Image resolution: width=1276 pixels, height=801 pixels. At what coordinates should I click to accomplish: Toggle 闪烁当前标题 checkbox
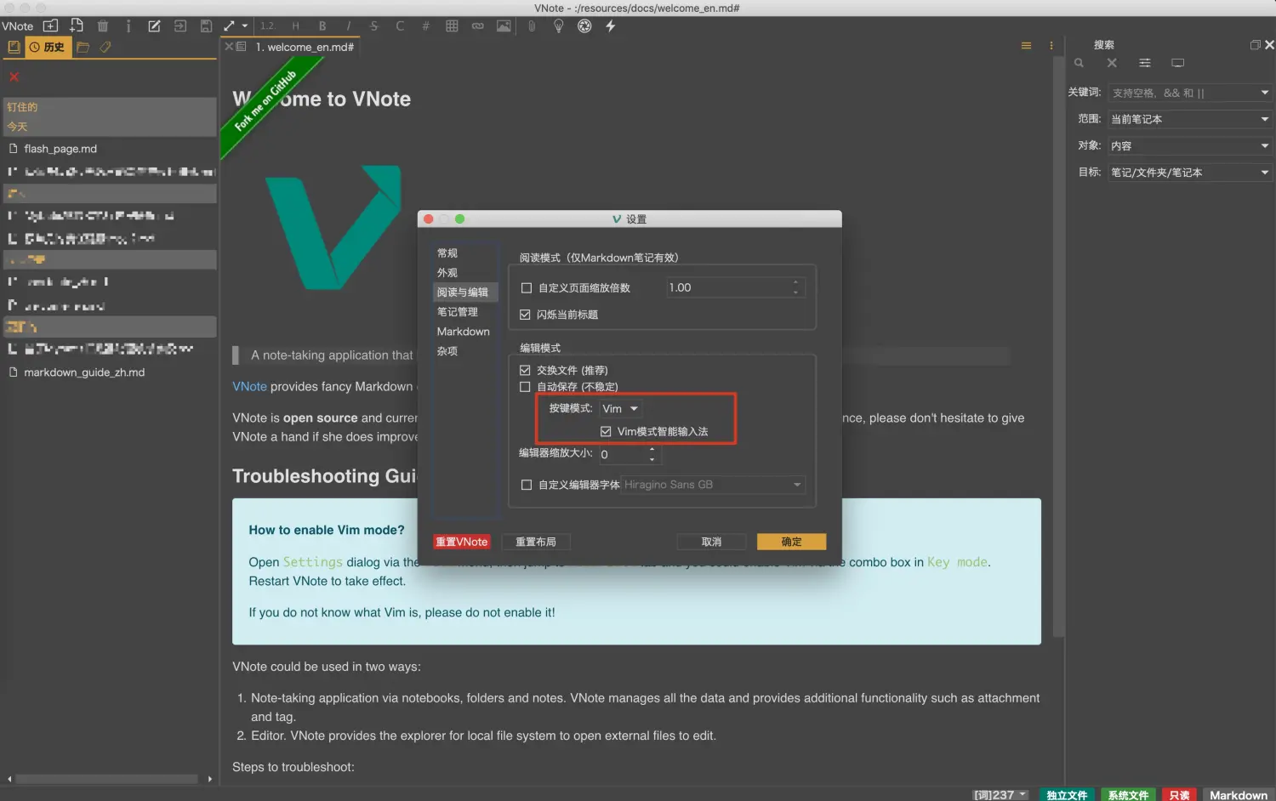[526, 315]
